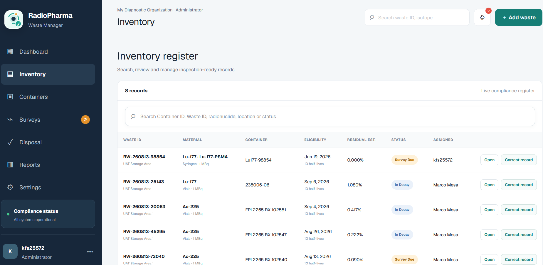Viewport: 543px width, 265px height.
Task: Correct record for RW-260813-25143
Action: [x=519, y=185]
